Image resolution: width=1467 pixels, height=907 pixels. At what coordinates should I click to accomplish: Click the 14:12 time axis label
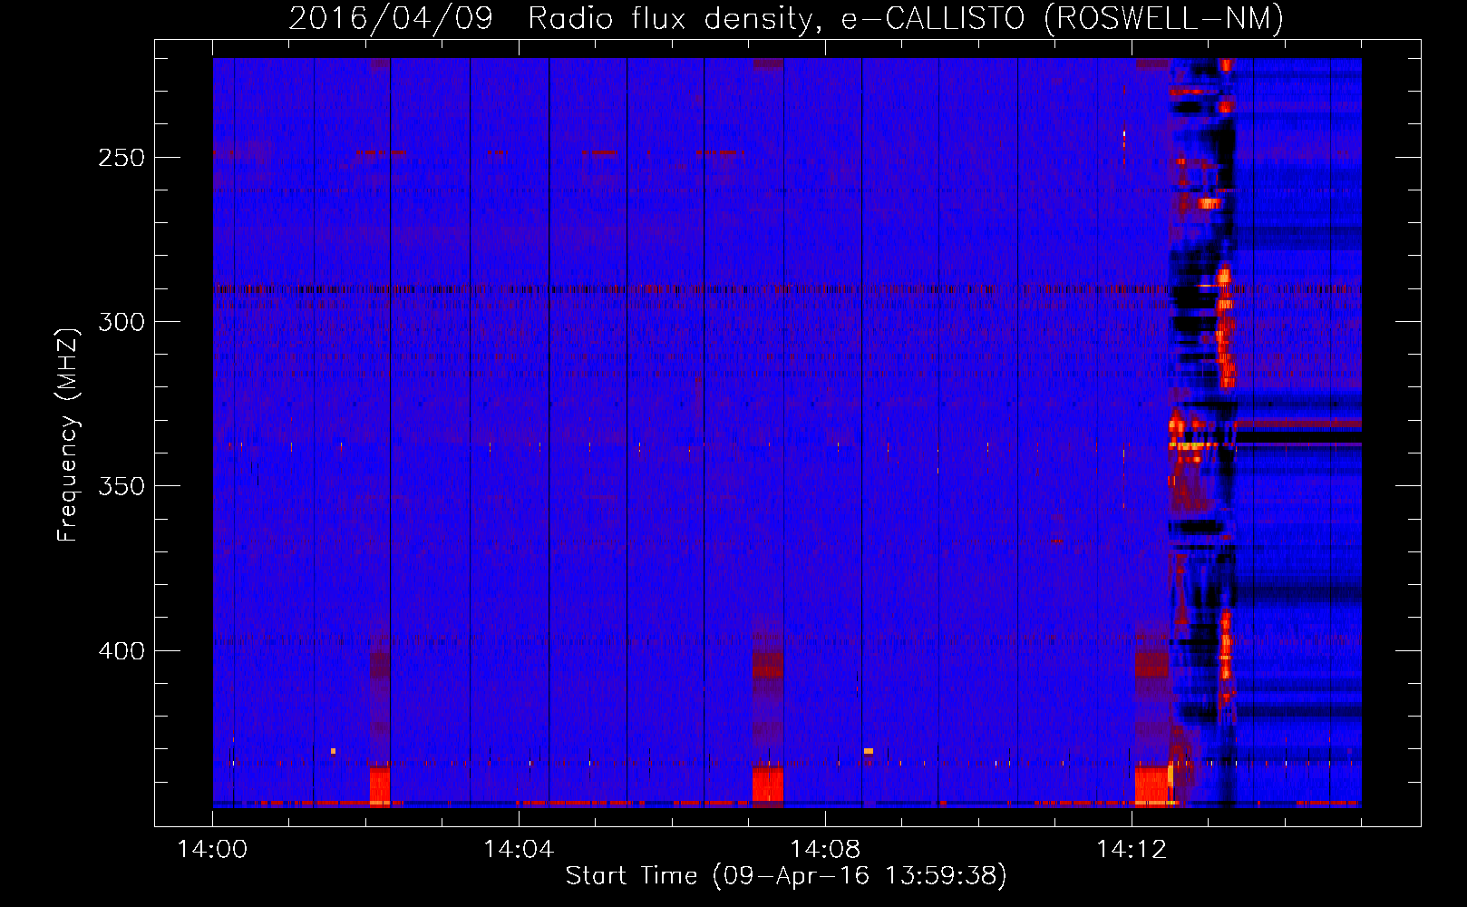(1132, 849)
